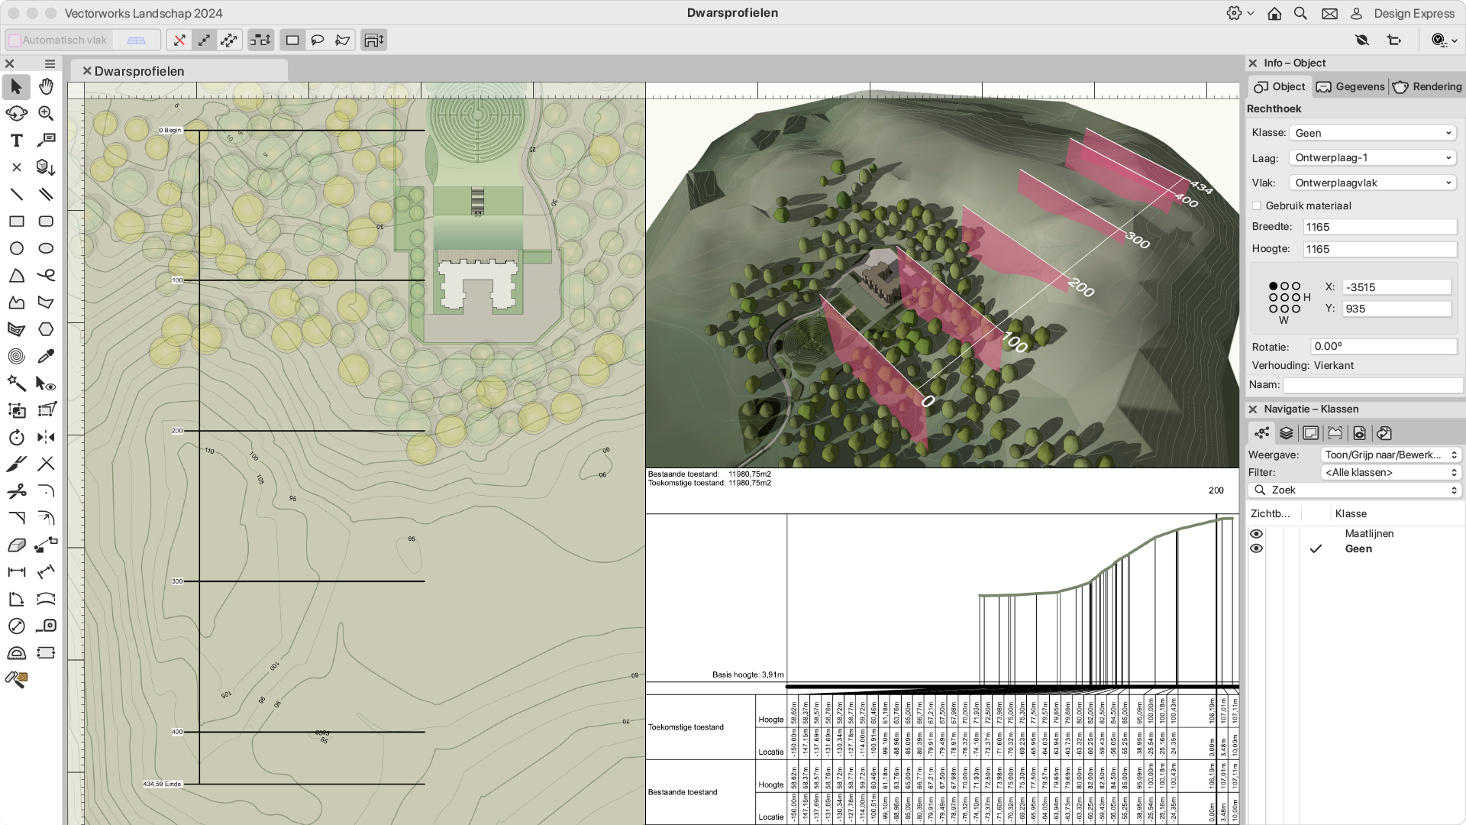The image size is (1466, 825).
Task: Pick the Text tool
Action: [15, 140]
